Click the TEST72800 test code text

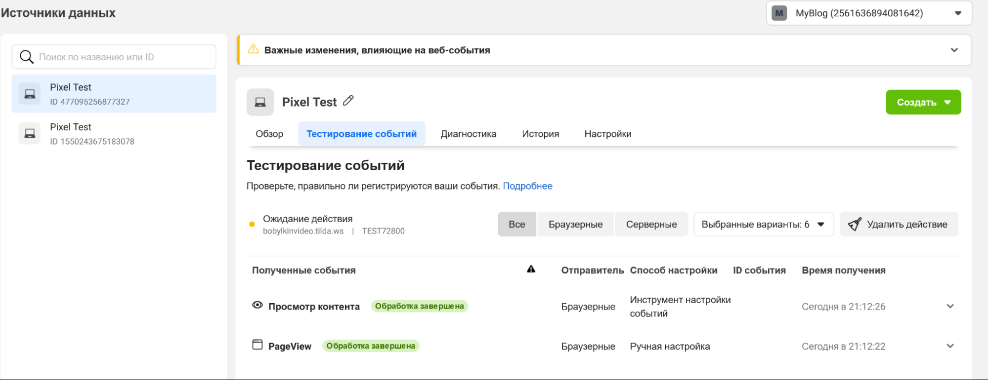(383, 231)
